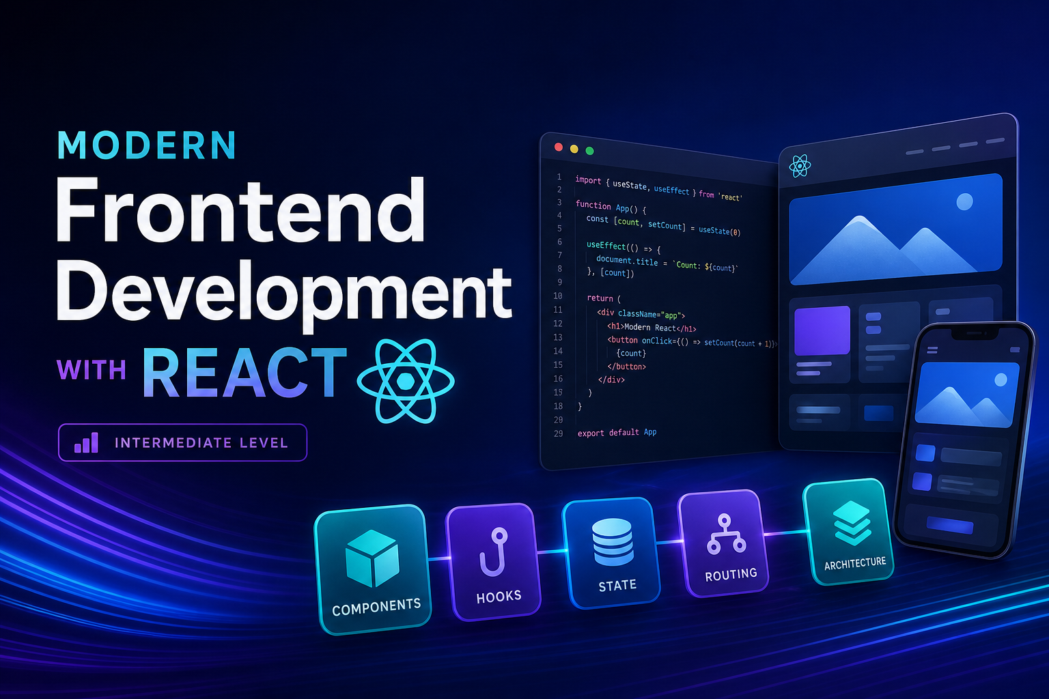Click the React logo in the browser mockup header
Viewport: 1049px width, 699px height.
(x=800, y=165)
